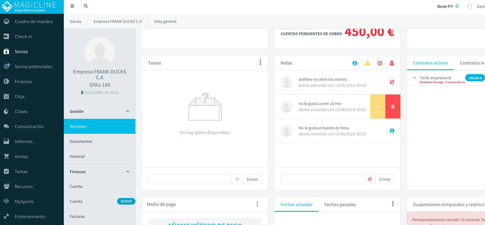Screen dimensions: 485x225
Task: Open Documentos in member menu
Action: 100,141
